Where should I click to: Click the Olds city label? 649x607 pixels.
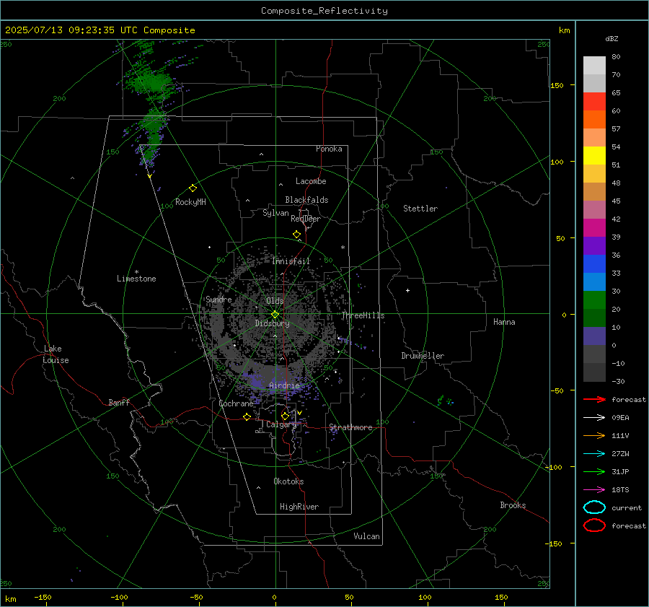click(275, 301)
